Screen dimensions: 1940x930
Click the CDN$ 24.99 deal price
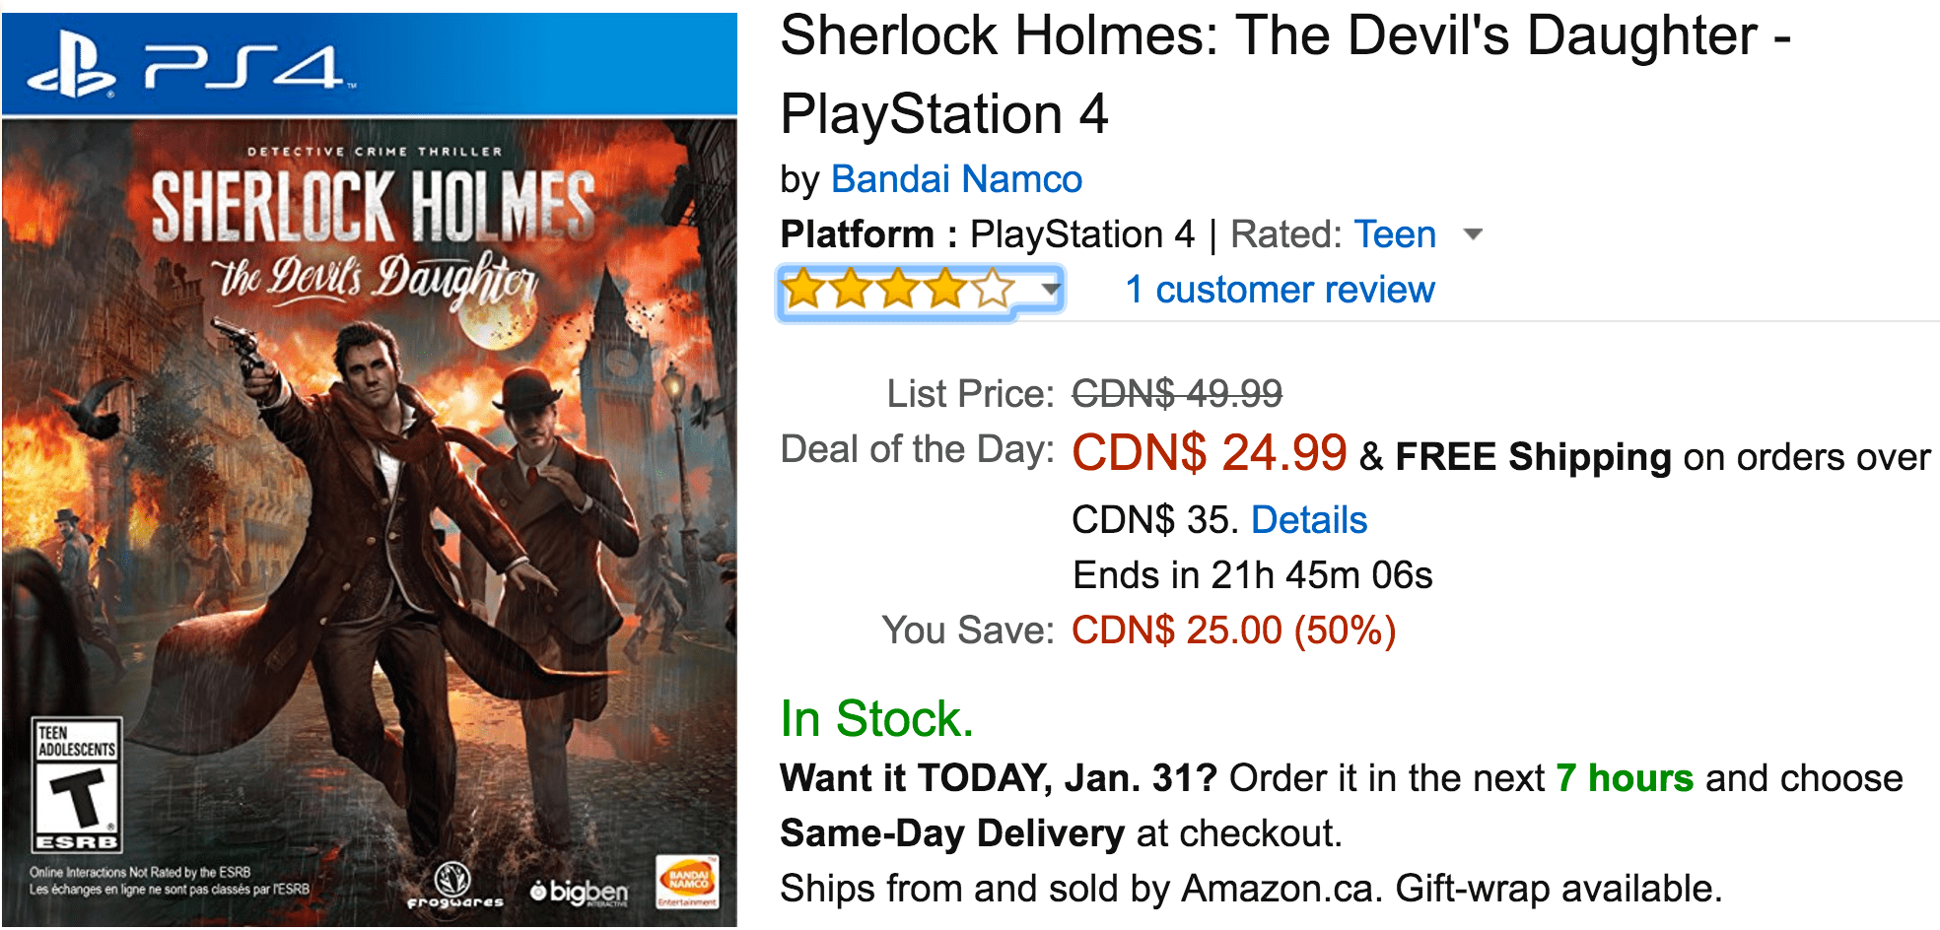point(1209,453)
